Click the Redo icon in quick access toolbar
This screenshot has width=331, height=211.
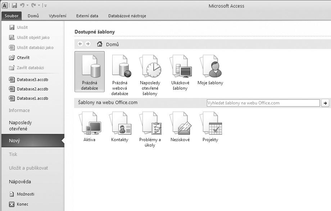(x=33, y=5)
